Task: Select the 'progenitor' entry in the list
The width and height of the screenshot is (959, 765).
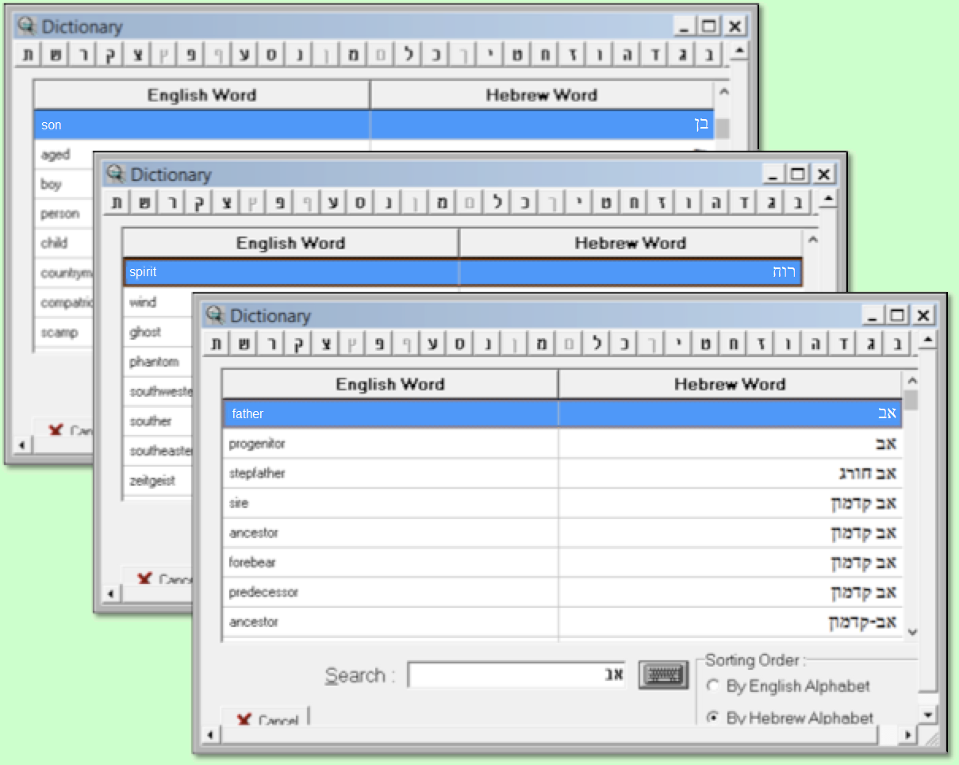Action: tap(256, 444)
